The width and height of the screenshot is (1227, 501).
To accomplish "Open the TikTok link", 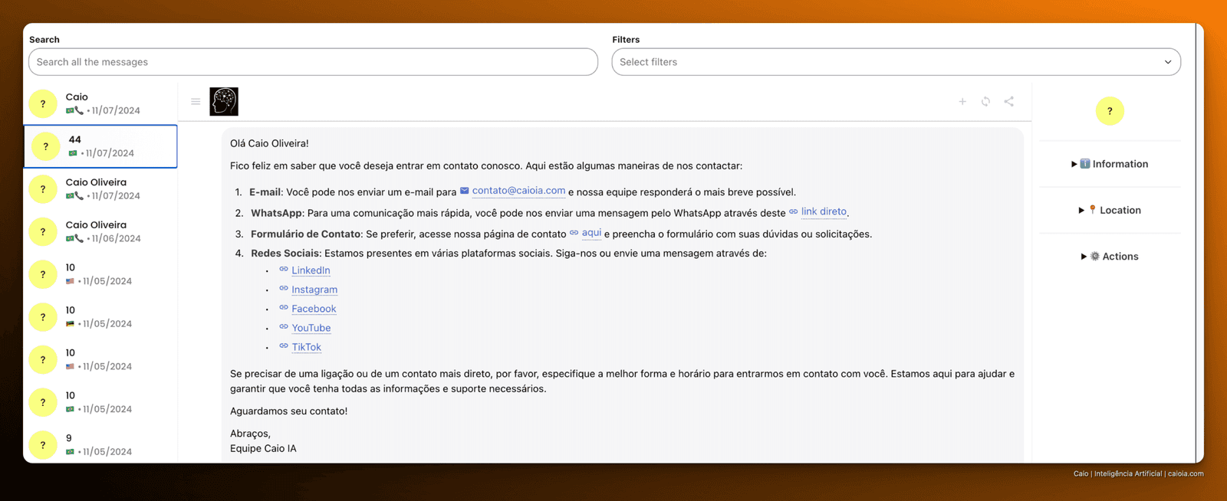I will click(306, 347).
